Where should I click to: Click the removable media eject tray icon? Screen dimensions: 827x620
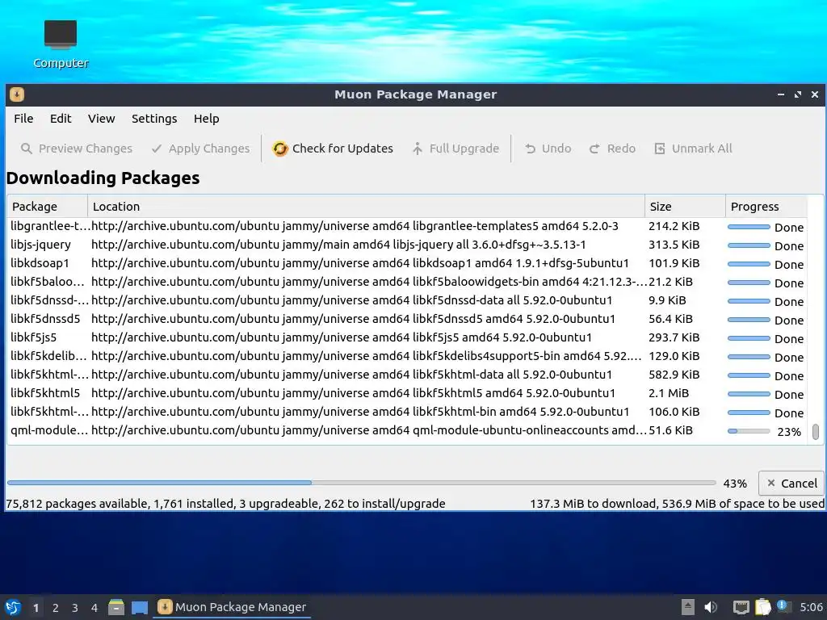[688, 607]
